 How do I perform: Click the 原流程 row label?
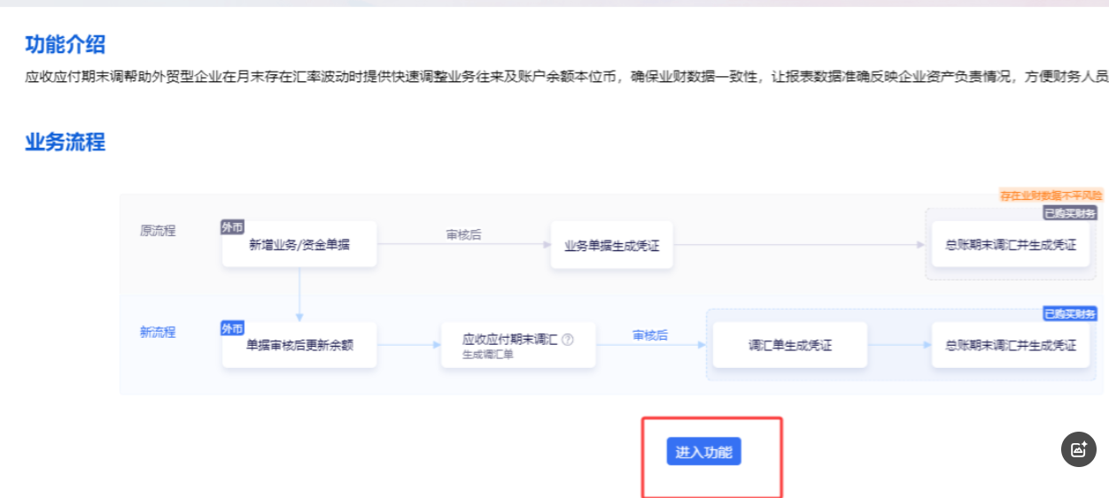click(x=158, y=231)
